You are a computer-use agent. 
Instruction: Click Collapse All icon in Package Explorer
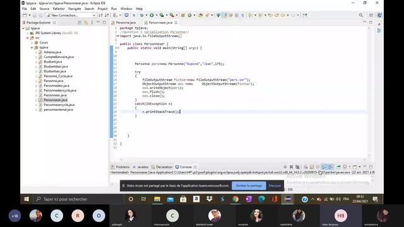click(x=80, y=23)
